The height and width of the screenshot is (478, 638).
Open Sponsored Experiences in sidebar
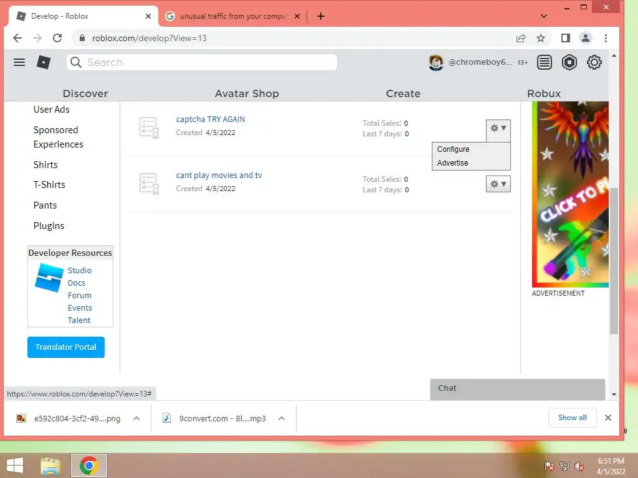[58, 137]
